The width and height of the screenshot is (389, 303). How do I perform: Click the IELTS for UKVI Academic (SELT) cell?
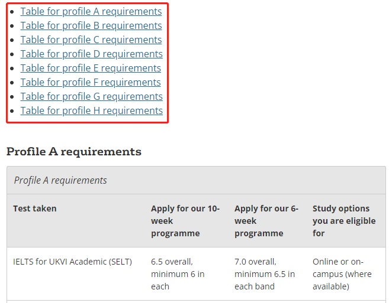pos(72,262)
